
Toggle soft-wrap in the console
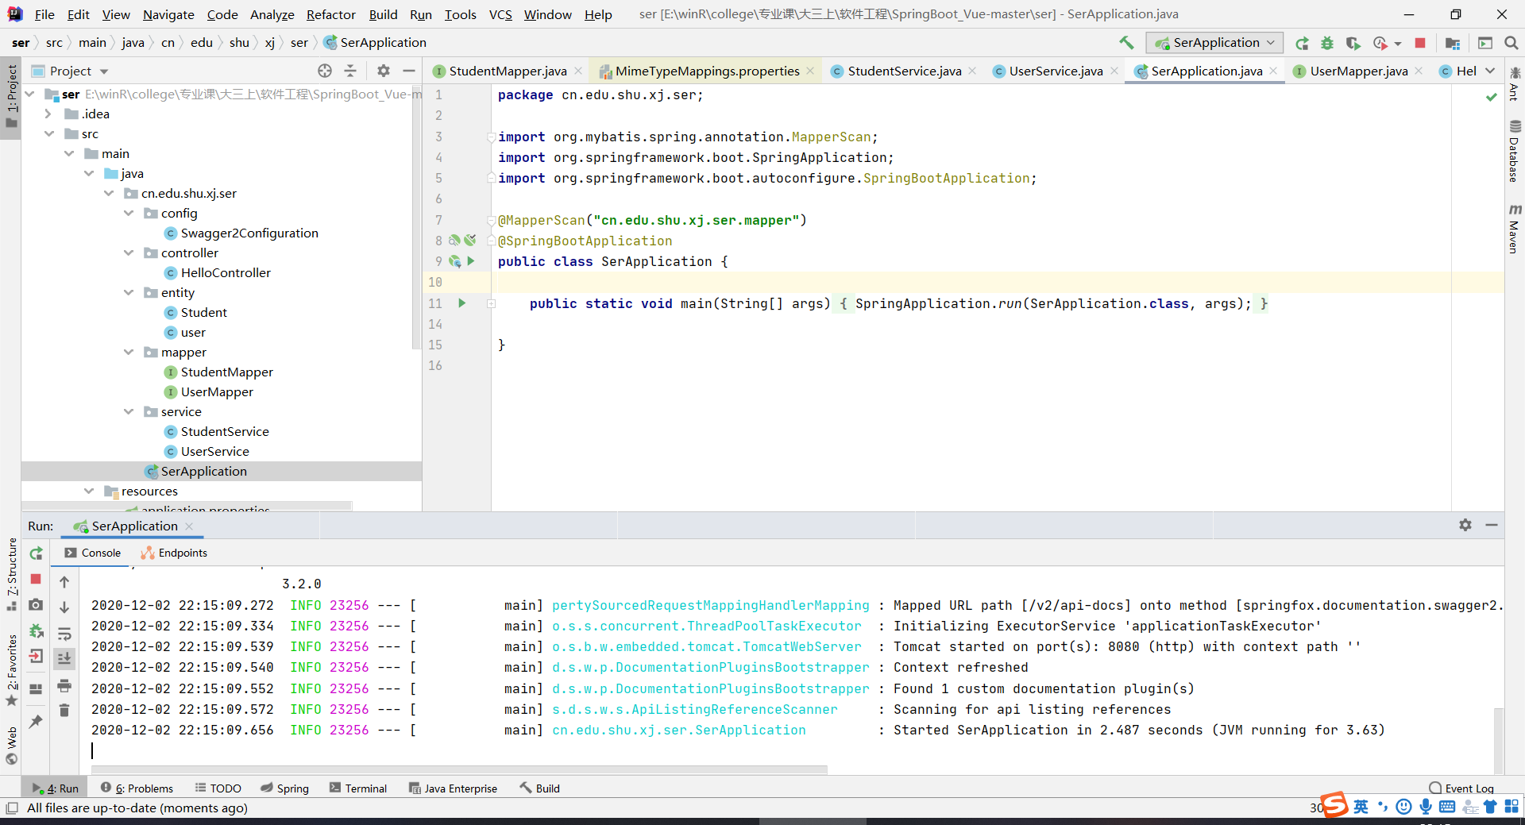point(64,634)
